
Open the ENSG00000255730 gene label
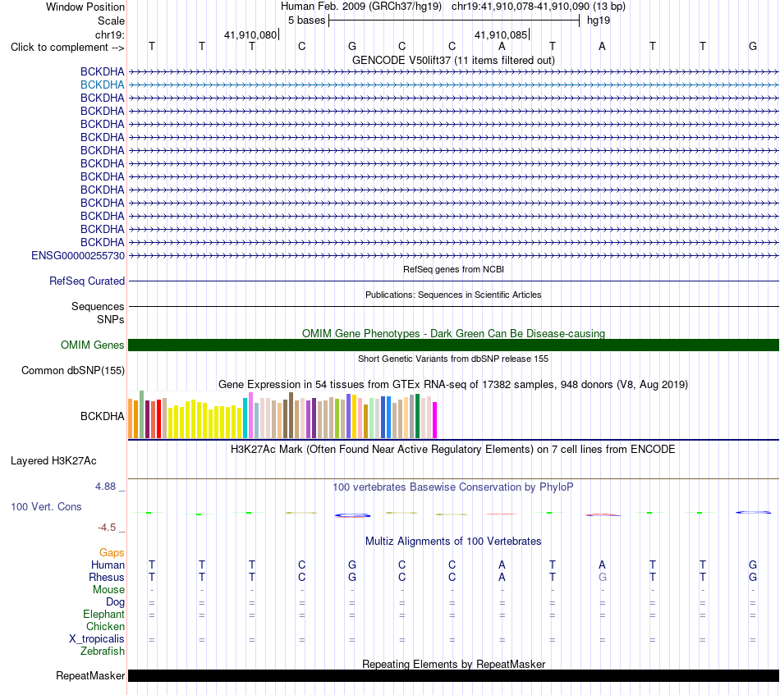78,255
